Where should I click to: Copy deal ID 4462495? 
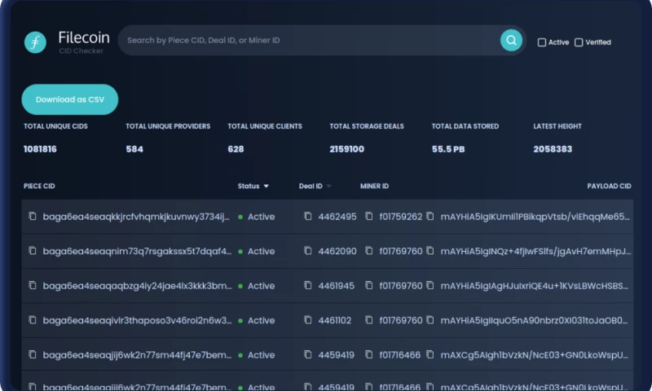[308, 216]
